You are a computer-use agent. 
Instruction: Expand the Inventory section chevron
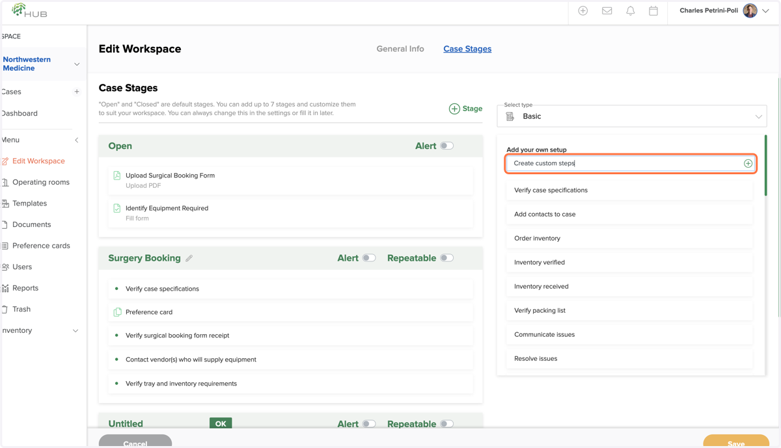pyautogui.click(x=75, y=331)
